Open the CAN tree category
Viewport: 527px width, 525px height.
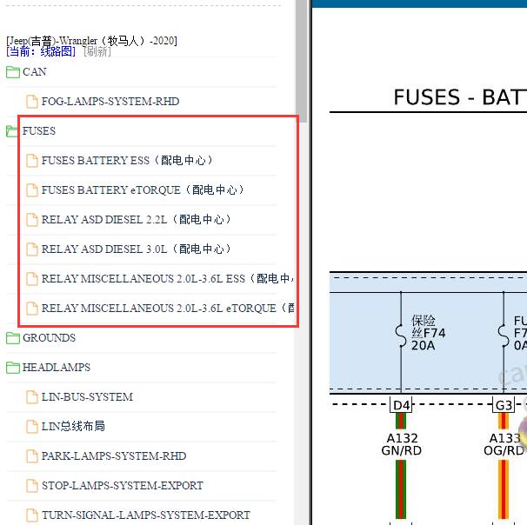(x=34, y=72)
